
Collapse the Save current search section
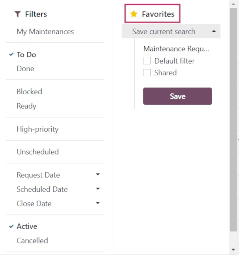[x=214, y=31]
